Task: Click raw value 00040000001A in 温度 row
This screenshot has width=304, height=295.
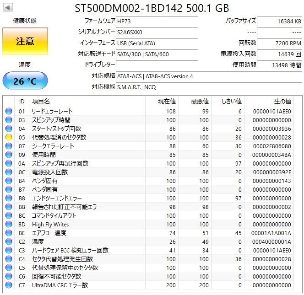Action: point(271,242)
